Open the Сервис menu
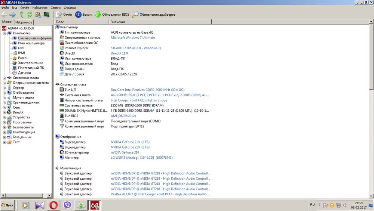This screenshot has width=374, height=211. point(55,7)
